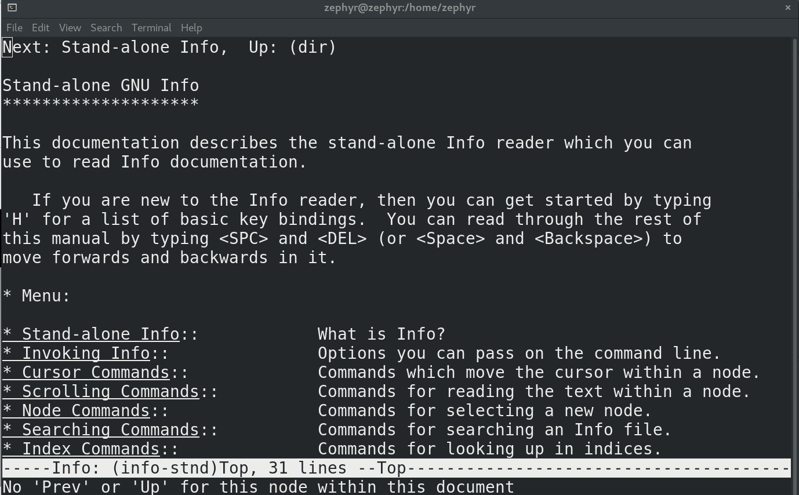The height and width of the screenshot is (495, 799).
Task: Click the '* Menu:' line
Action: [x=37, y=296]
